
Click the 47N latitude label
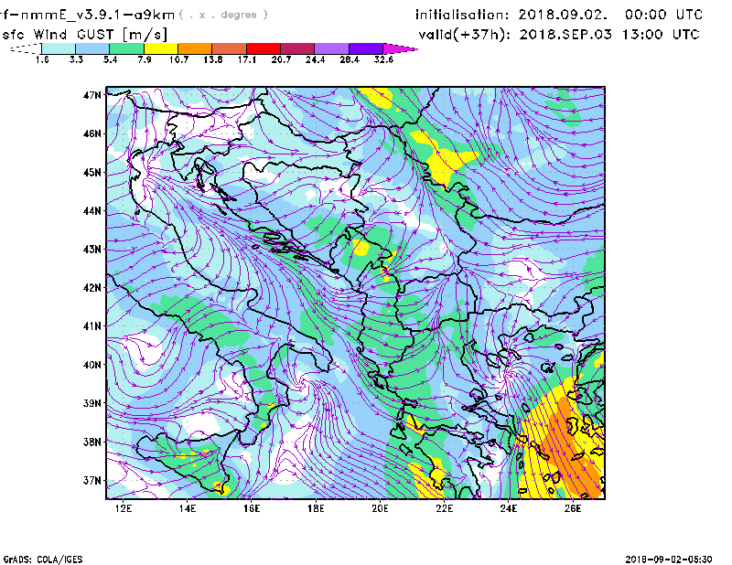tap(92, 95)
